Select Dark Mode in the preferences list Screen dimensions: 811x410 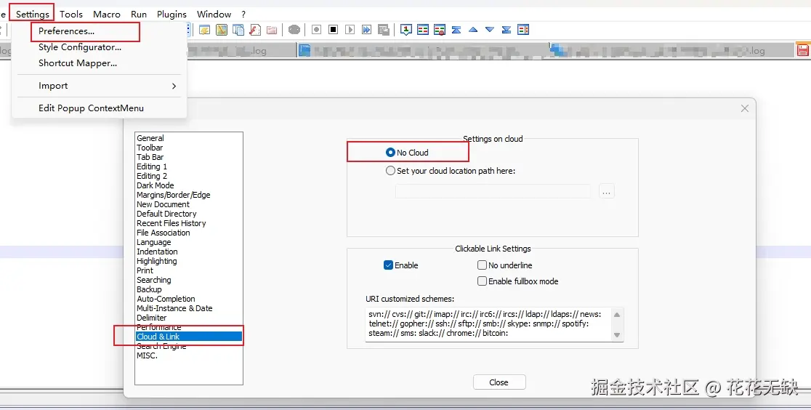156,185
